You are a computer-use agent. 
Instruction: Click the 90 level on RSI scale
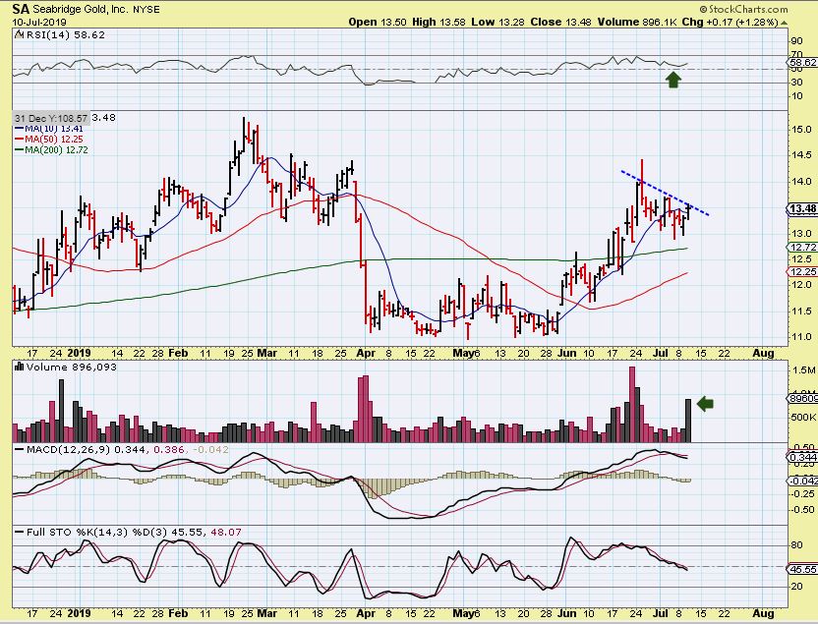(x=796, y=41)
